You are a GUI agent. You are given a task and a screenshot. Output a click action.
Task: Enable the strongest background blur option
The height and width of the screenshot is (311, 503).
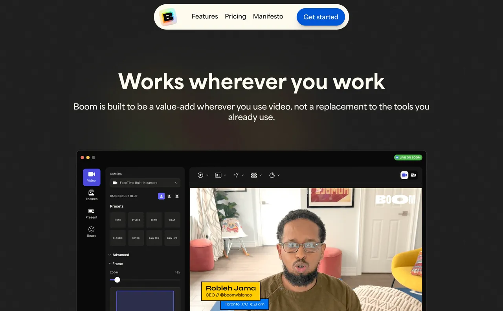(x=177, y=196)
